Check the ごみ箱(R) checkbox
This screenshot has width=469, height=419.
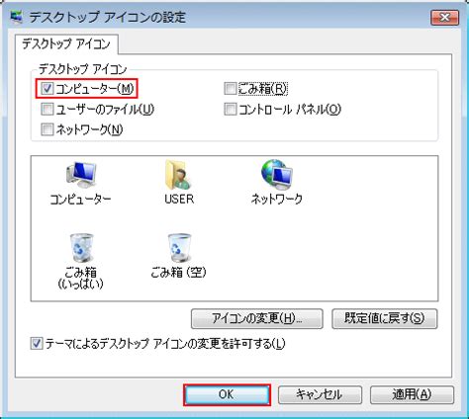coord(230,88)
